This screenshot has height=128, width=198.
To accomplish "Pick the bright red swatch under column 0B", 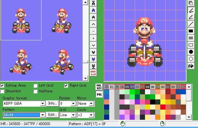I will 163,107.
